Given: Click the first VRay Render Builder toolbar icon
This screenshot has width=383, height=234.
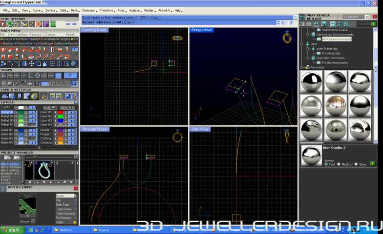Looking at the screenshot, I should [302, 24].
